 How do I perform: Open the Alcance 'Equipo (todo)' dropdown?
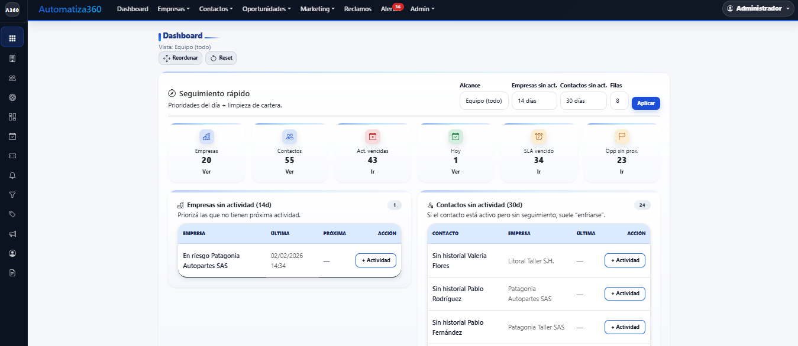(x=483, y=100)
